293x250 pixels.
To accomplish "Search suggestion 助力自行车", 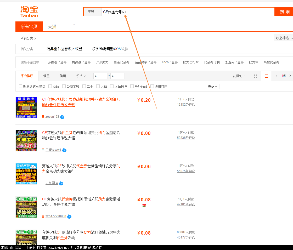I will pos(191,62).
